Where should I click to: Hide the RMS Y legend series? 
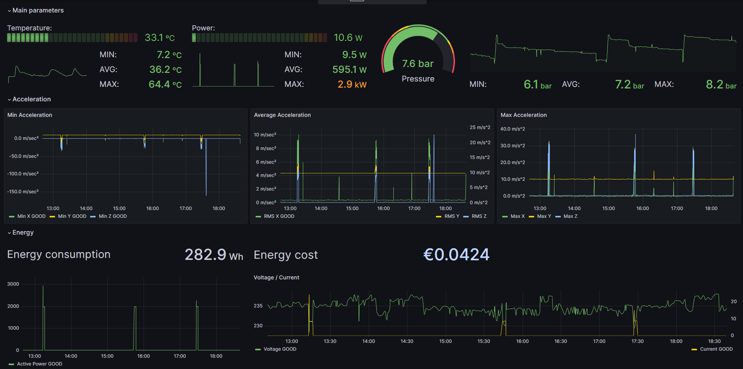point(451,216)
